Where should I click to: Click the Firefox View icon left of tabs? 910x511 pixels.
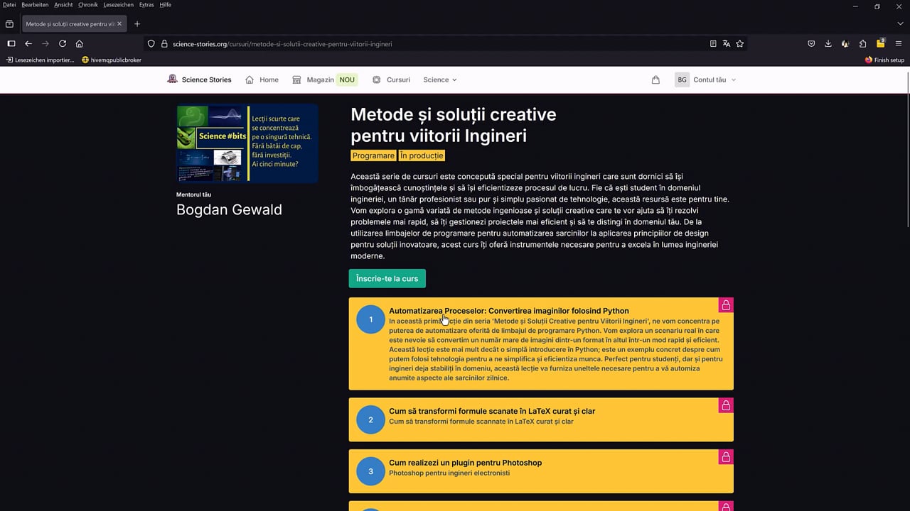[9, 24]
